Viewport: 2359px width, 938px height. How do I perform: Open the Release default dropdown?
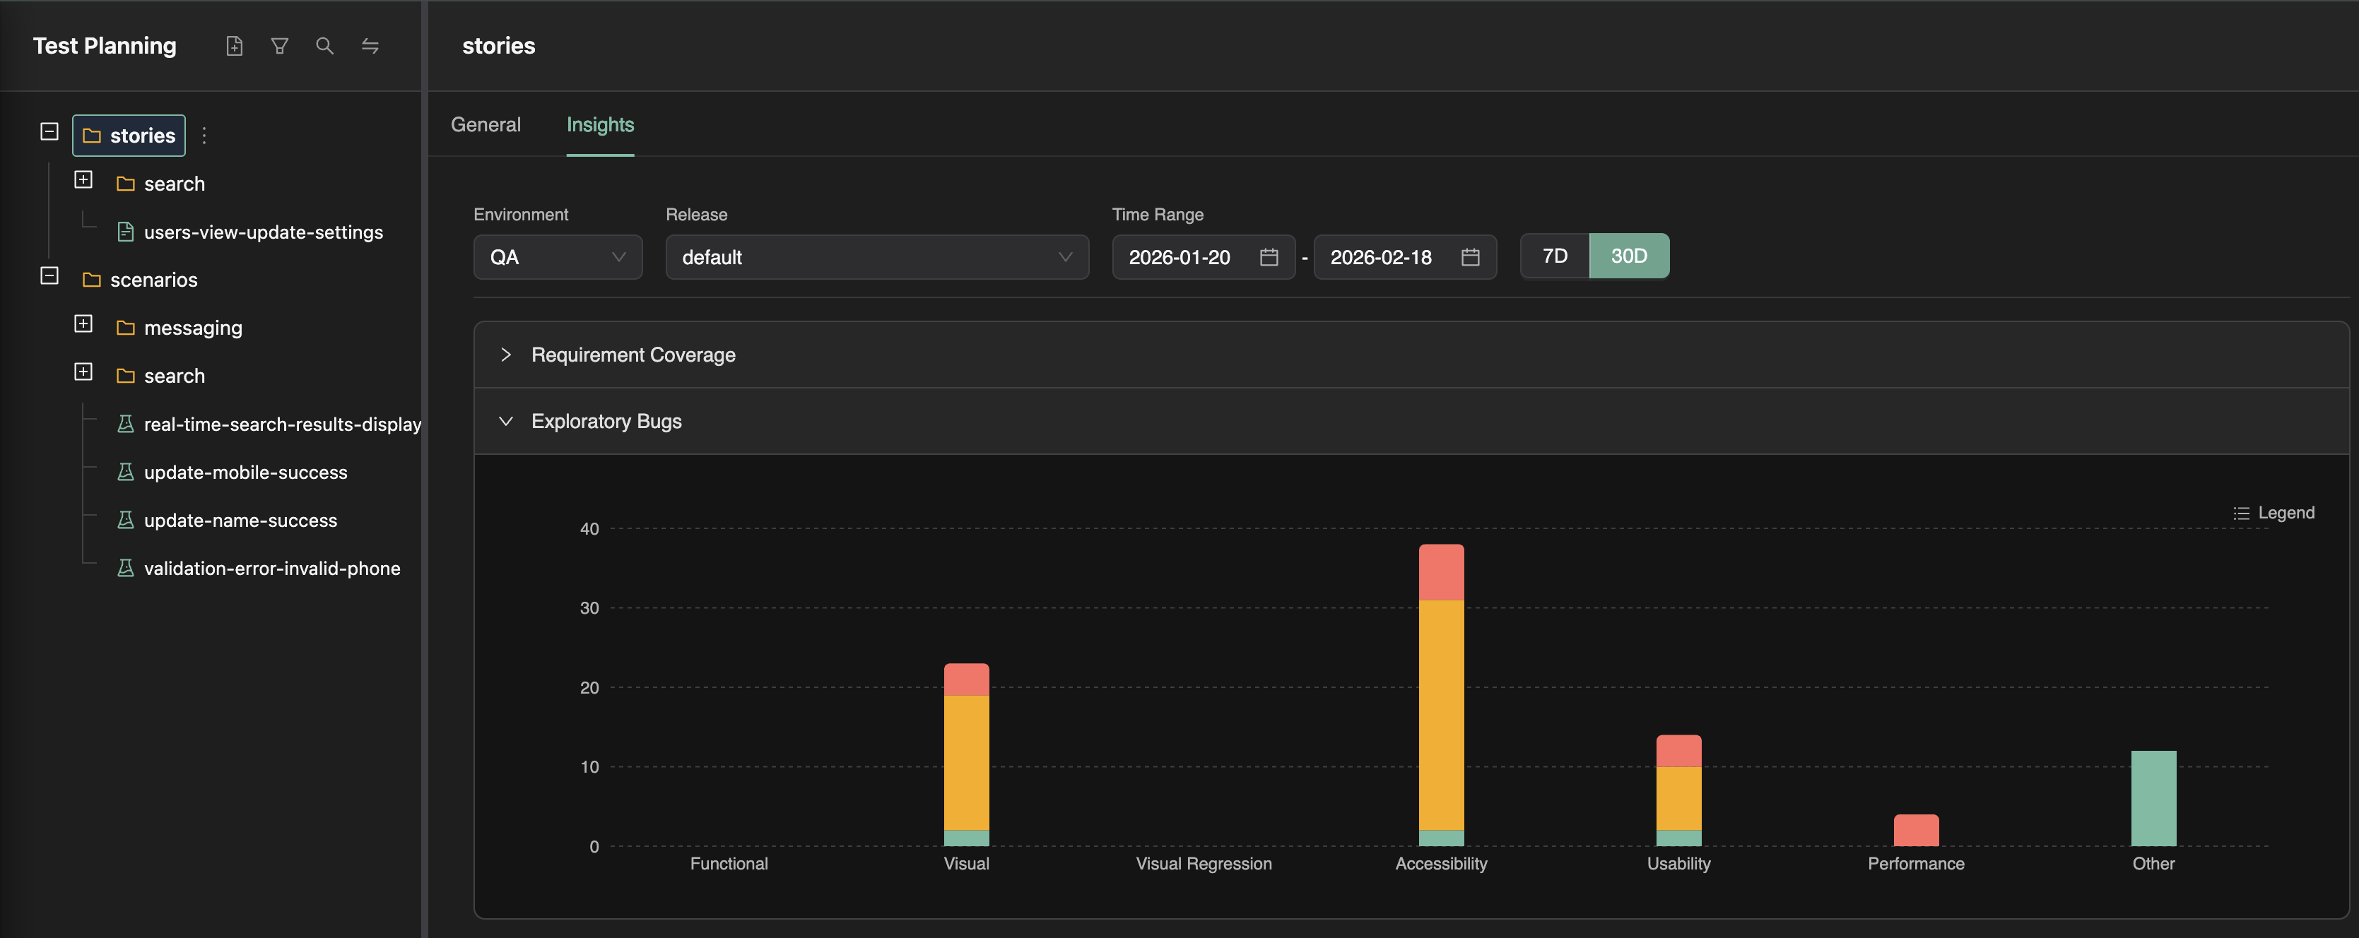click(x=876, y=257)
